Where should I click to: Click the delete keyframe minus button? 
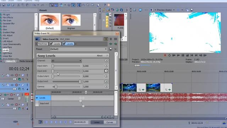70,122
